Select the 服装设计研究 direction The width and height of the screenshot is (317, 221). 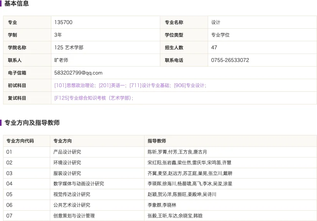(67, 173)
